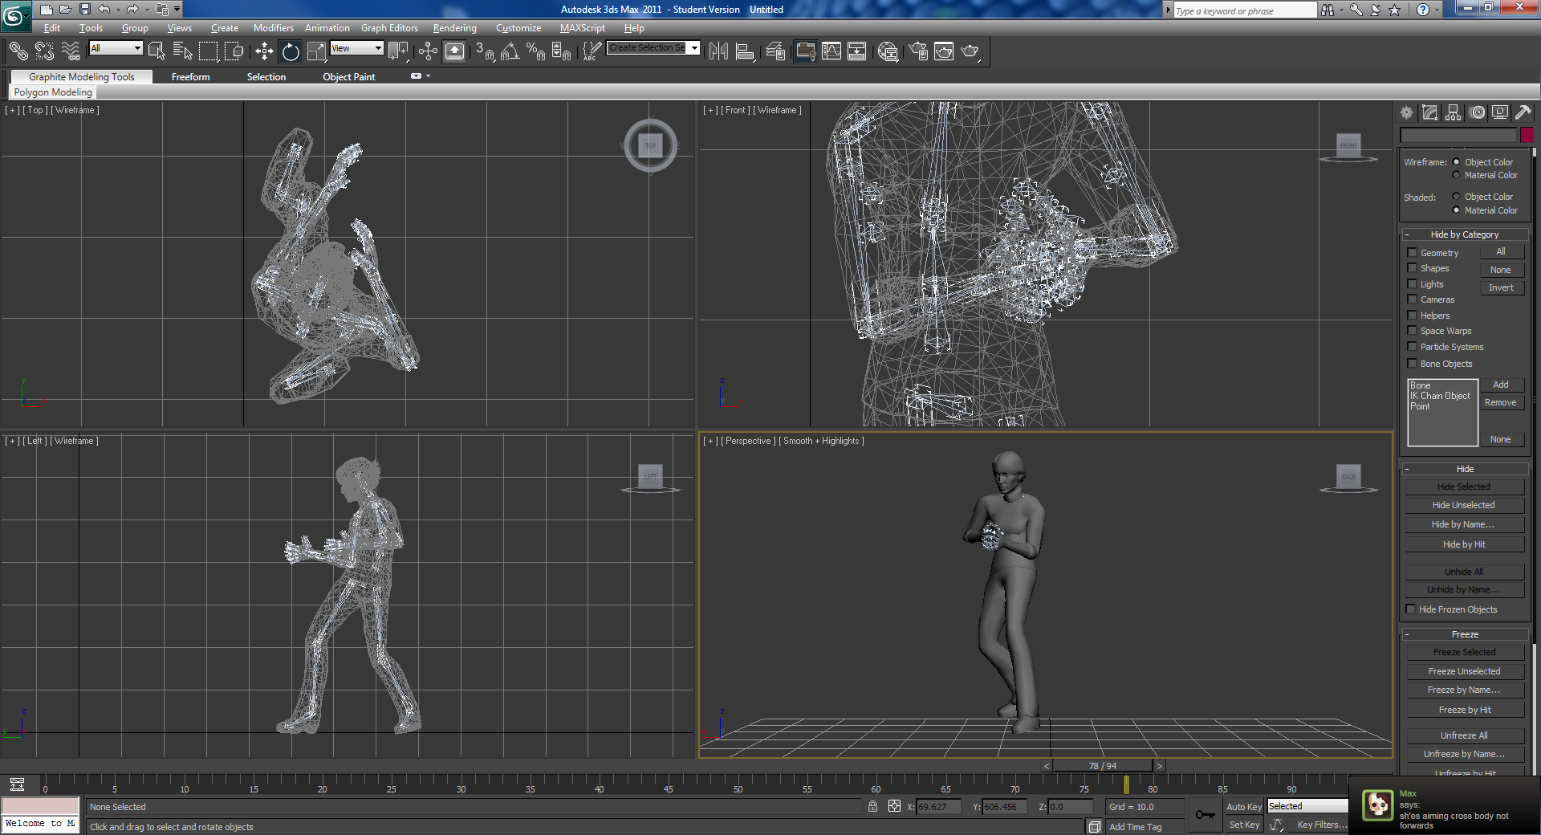1541x835 pixels.
Task: Click the Select by Name icon
Action: [x=182, y=52]
